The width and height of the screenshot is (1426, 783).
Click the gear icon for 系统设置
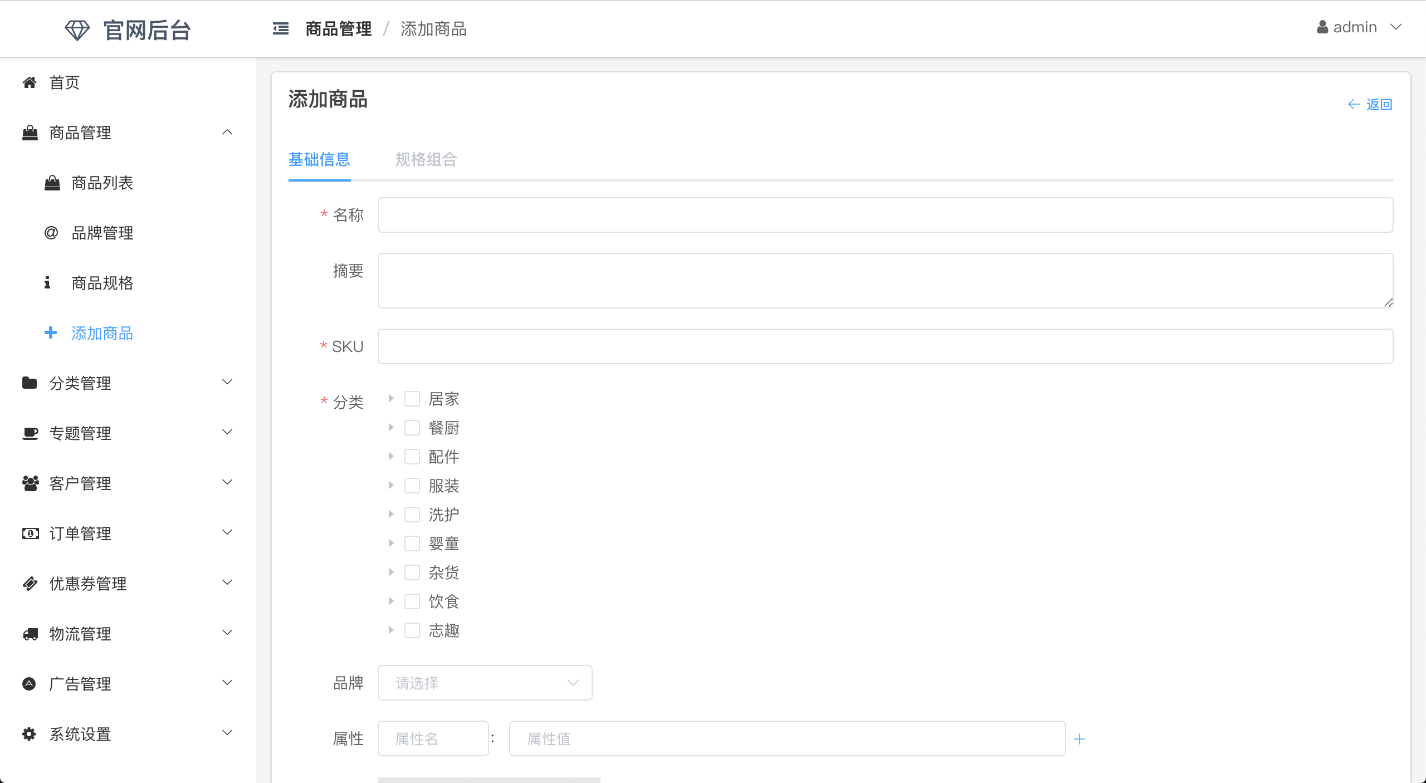point(29,734)
